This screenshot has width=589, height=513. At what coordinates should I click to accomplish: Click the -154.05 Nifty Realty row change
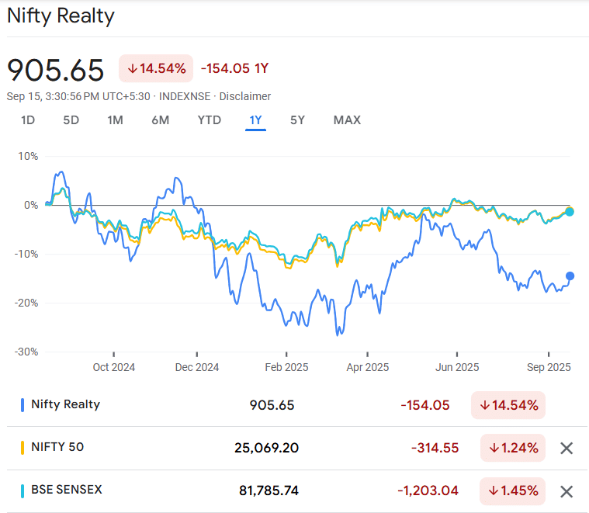click(424, 405)
